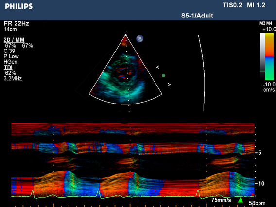Click the S5-1/Adult transducer preset label

click(x=197, y=16)
